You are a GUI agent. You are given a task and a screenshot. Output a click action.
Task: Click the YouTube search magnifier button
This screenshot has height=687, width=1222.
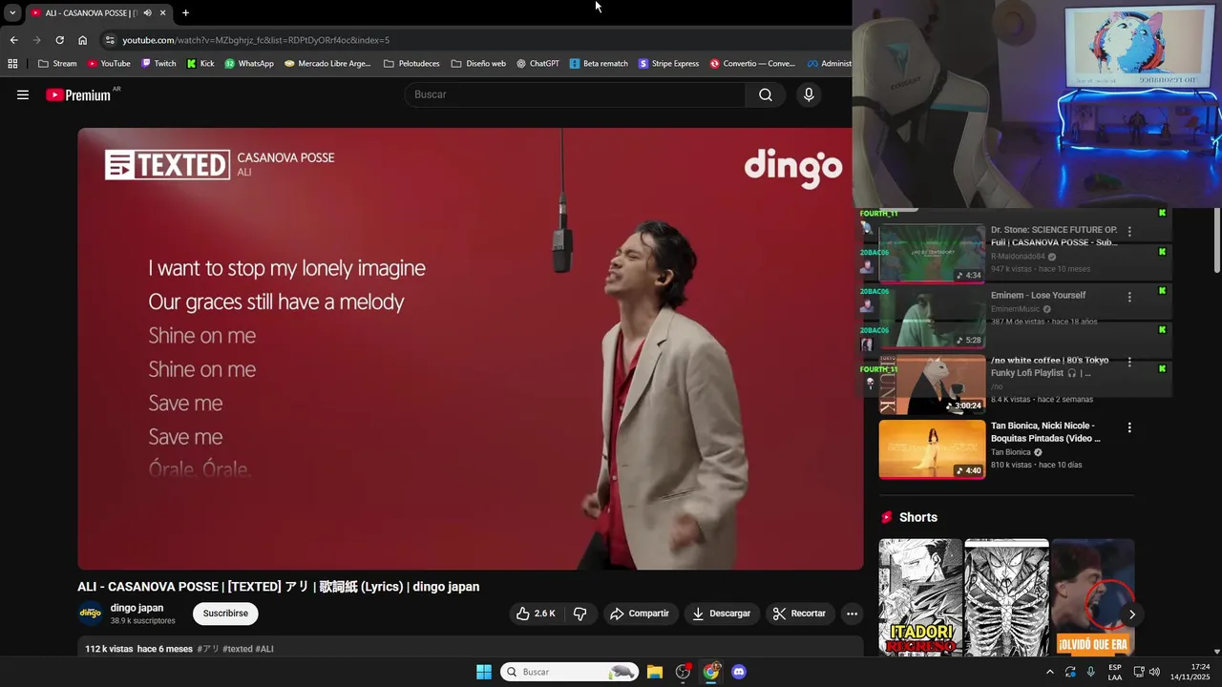[x=766, y=94]
